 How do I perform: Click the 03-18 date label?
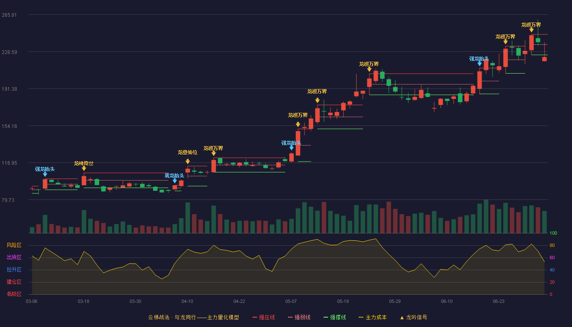tap(84, 301)
